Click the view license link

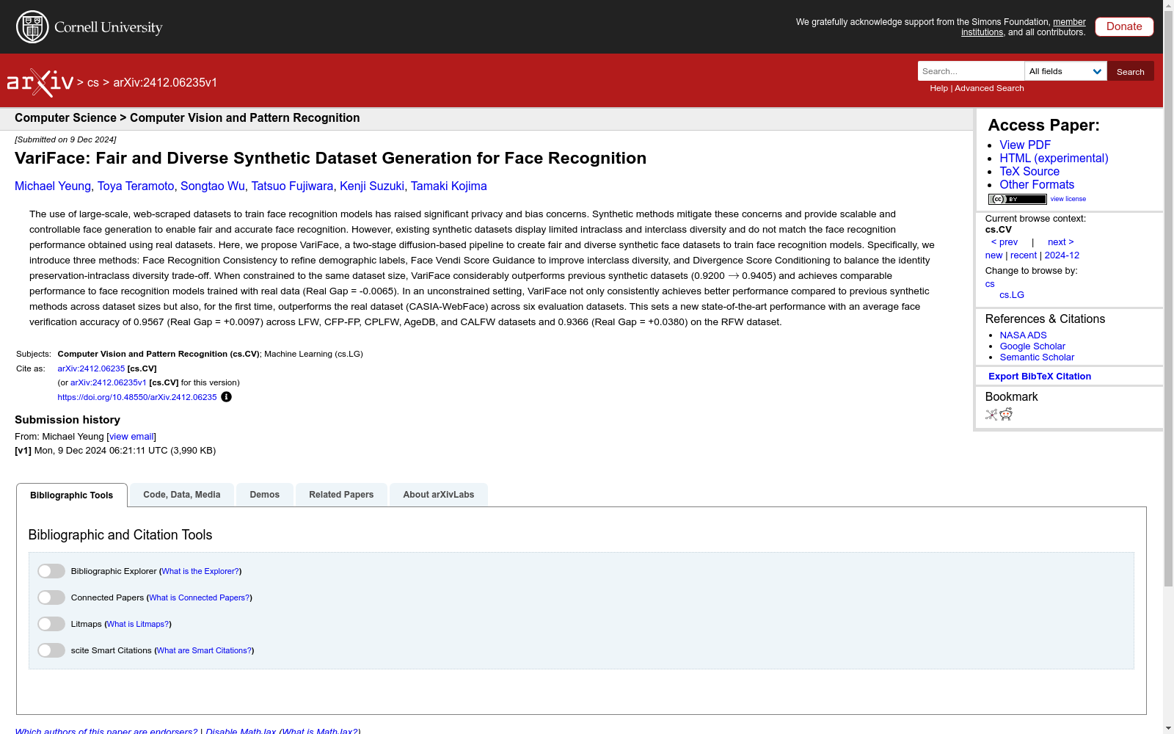[1068, 199]
